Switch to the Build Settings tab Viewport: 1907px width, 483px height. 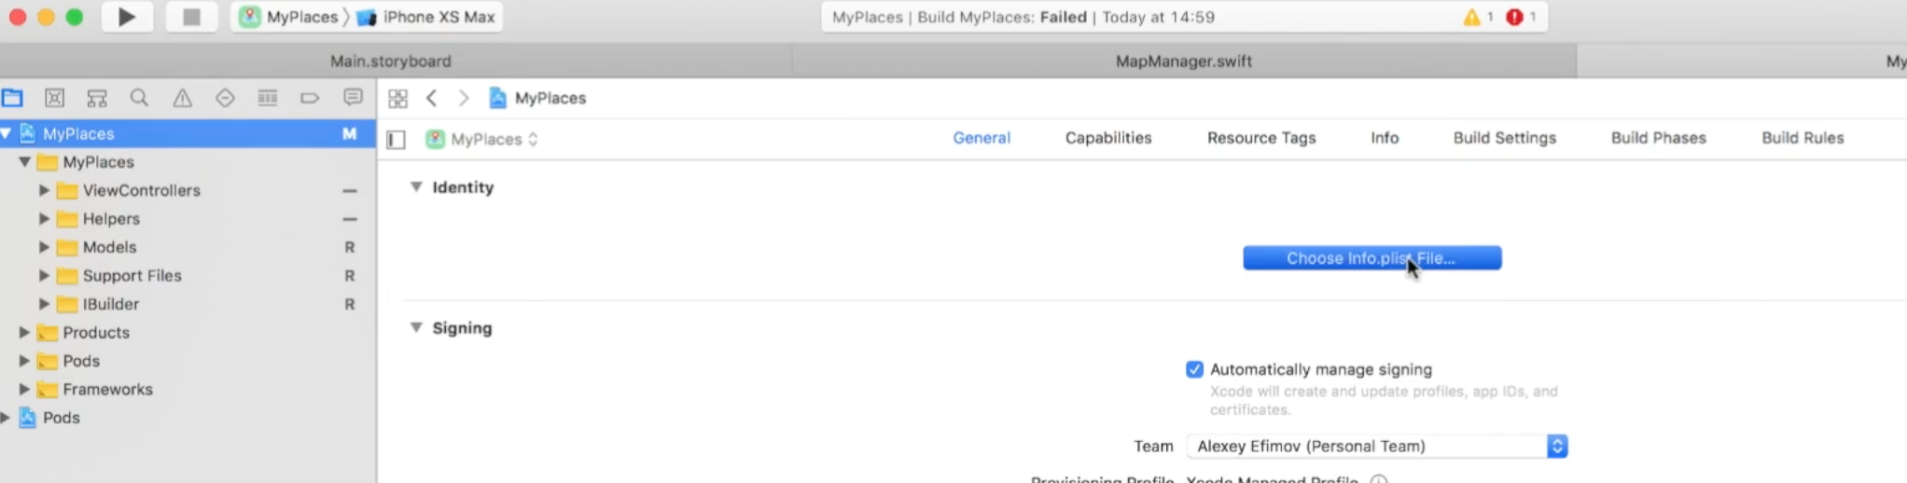(1505, 138)
